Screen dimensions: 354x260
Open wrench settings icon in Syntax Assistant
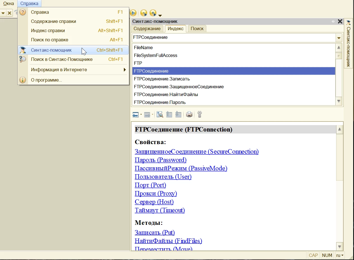pos(200,114)
